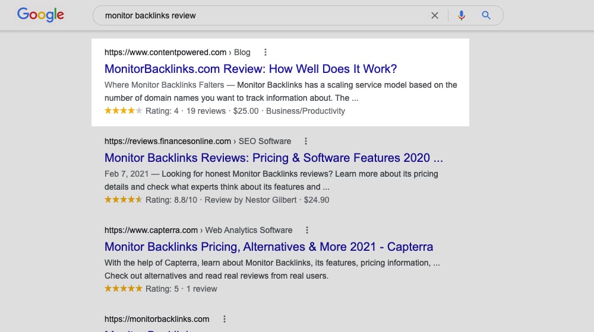
Task: Open options menu for financesonline.com result
Action: [305, 141]
